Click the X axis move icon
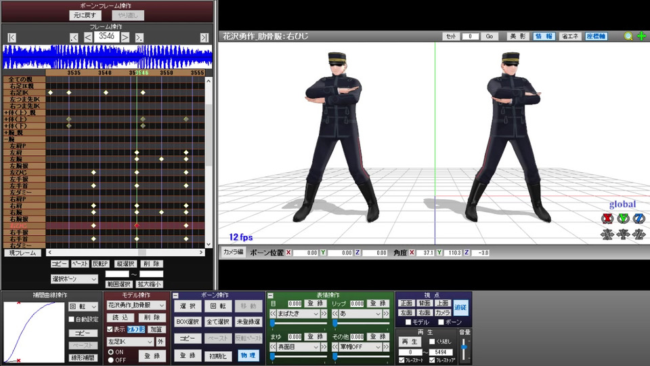Screen dimensions: 650x366 click(x=607, y=235)
